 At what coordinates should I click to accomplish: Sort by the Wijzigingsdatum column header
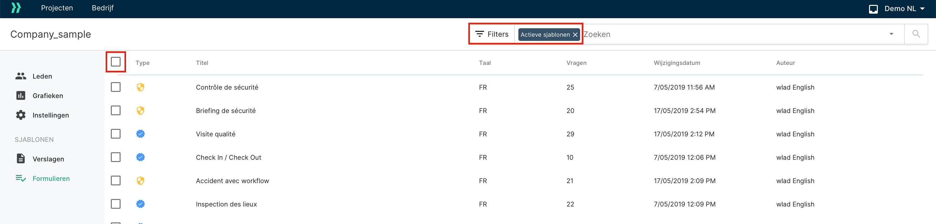677,63
